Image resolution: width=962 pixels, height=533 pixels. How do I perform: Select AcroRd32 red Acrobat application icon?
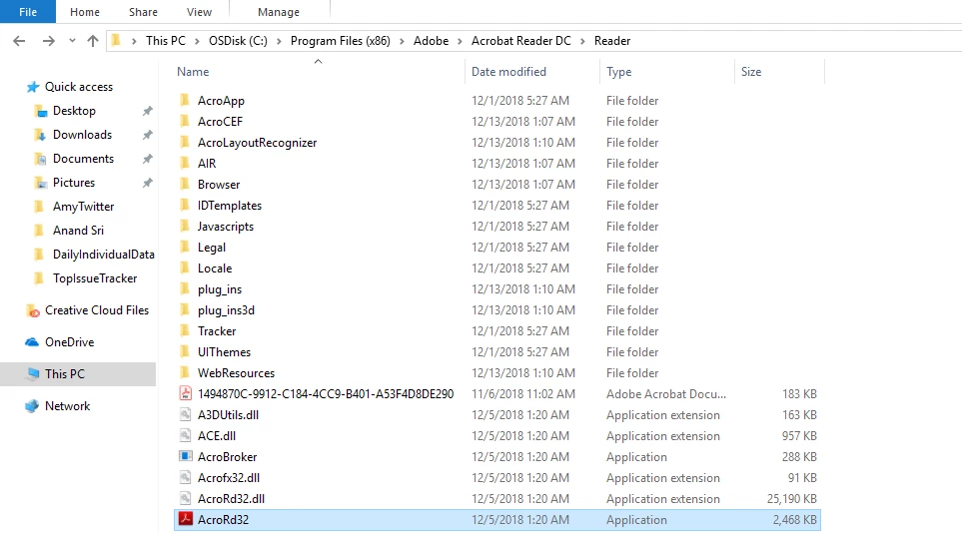pos(185,519)
